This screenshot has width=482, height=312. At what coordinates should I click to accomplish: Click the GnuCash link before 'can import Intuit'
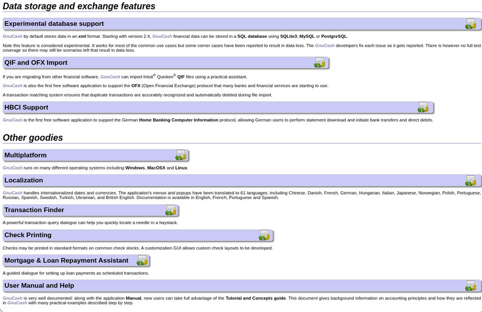(x=110, y=77)
